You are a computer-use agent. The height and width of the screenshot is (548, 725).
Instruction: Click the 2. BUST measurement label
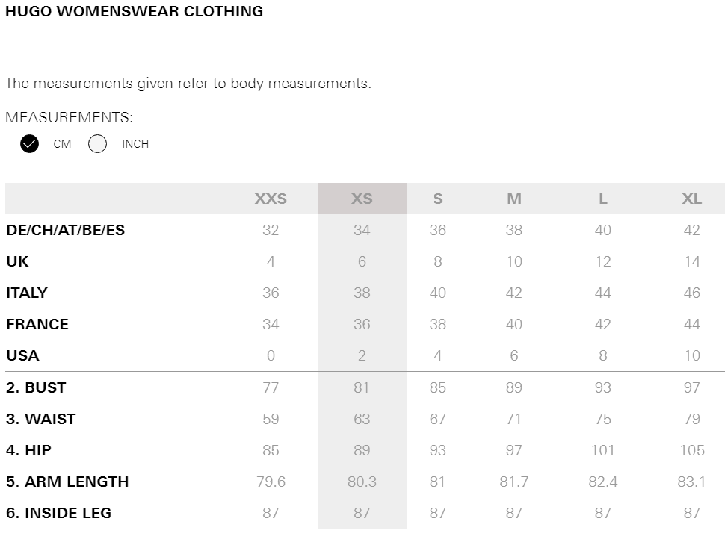36,387
